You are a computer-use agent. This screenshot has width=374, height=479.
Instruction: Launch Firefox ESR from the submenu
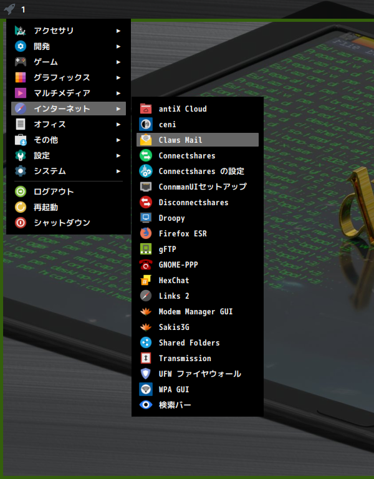coord(198,233)
